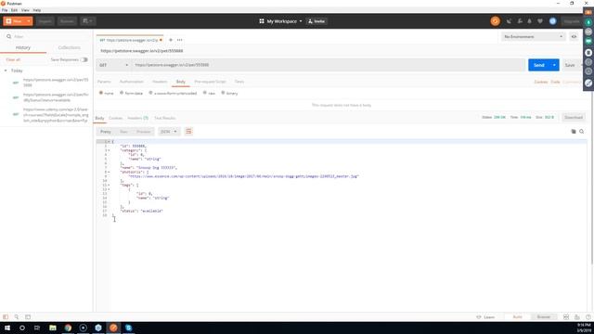Open the Cookies link near Code
This screenshot has height=334, width=594.
(540, 82)
